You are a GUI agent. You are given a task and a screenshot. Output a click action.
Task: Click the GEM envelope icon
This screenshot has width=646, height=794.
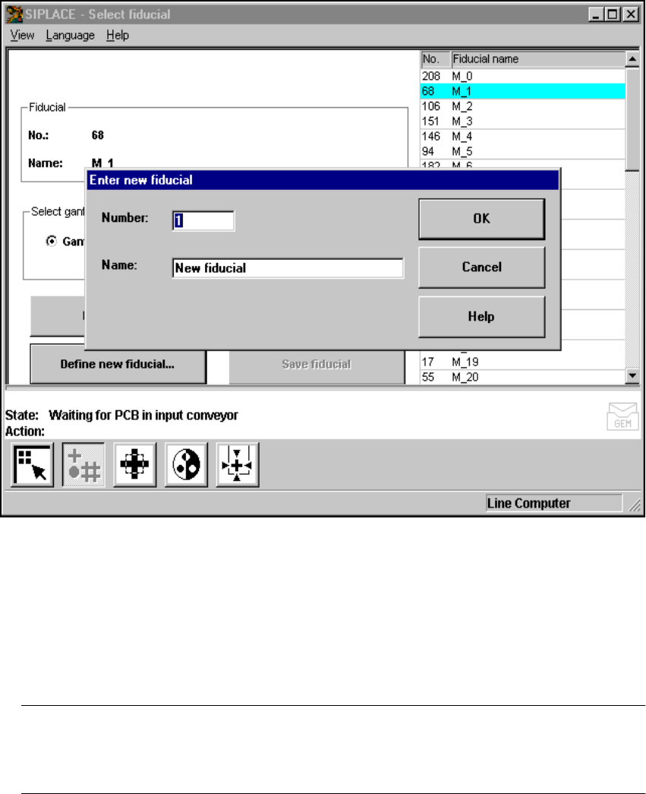point(622,416)
